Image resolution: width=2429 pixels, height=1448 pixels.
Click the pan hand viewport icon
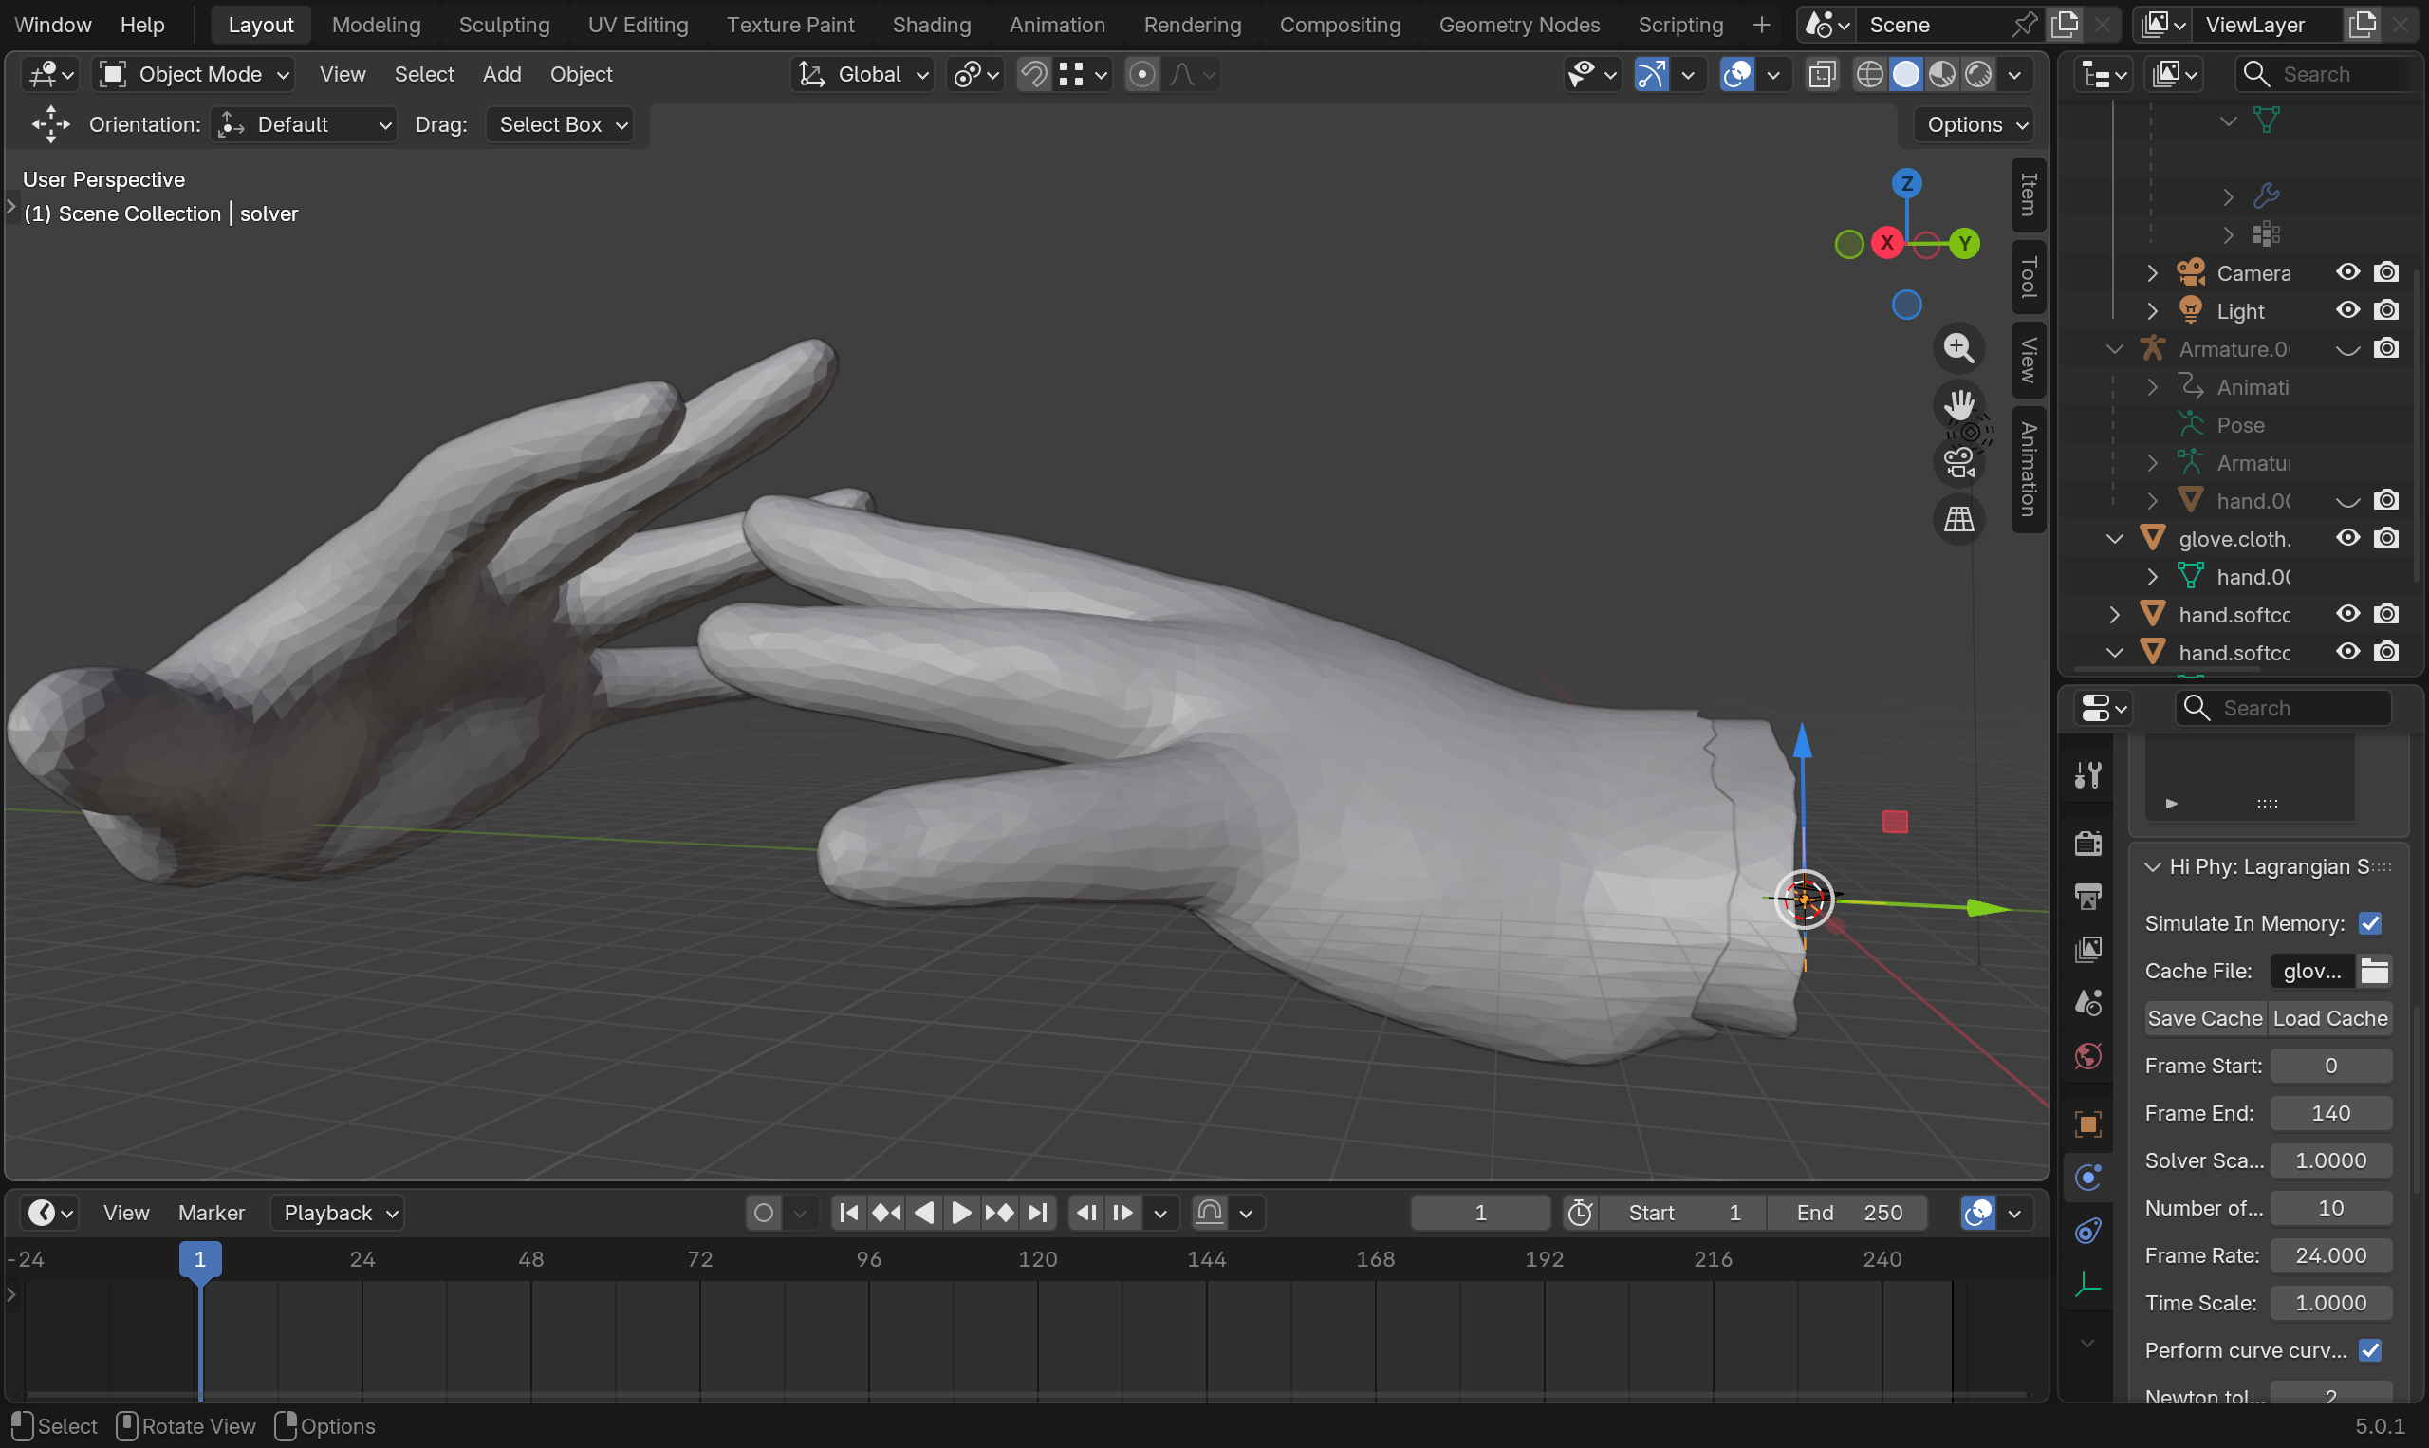[x=1957, y=404]
